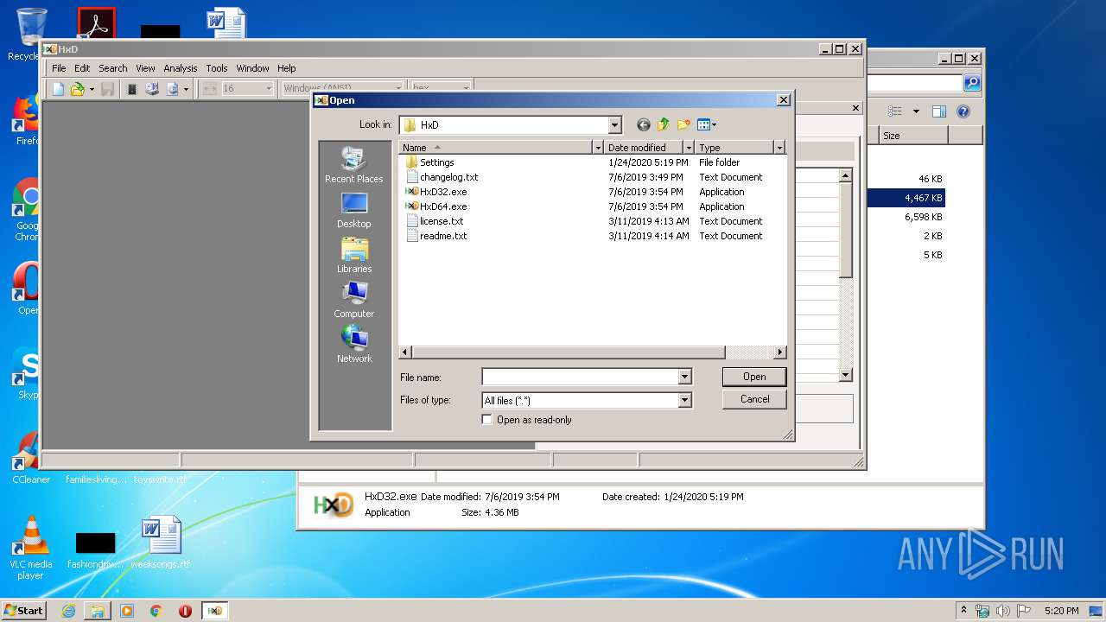Image resolution: width=1106 pixels, height=622 pixels.
Task: Expand the Files of type dropdown
Action: 684,400
